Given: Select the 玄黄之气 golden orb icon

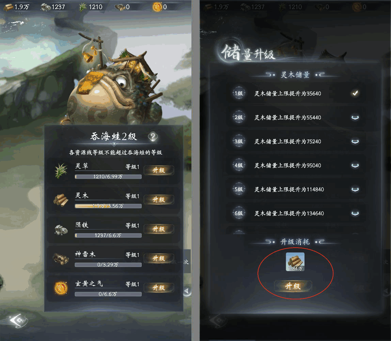Looking at the screenshot, I should [61, 288].
